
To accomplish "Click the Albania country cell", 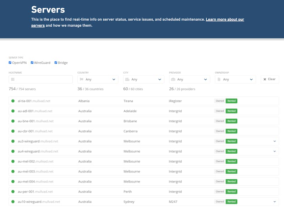I will (x=84, y=101).
